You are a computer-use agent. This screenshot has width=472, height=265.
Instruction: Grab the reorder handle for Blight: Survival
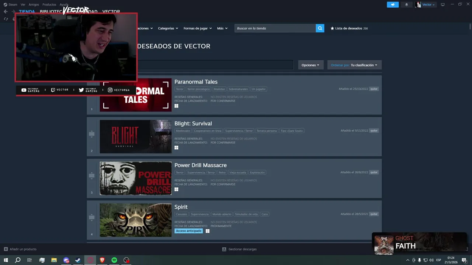point(92,134)
